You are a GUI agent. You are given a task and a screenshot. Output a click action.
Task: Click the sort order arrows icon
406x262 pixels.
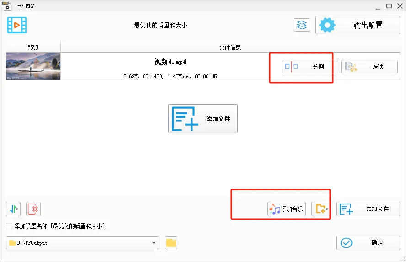point(13,209)
